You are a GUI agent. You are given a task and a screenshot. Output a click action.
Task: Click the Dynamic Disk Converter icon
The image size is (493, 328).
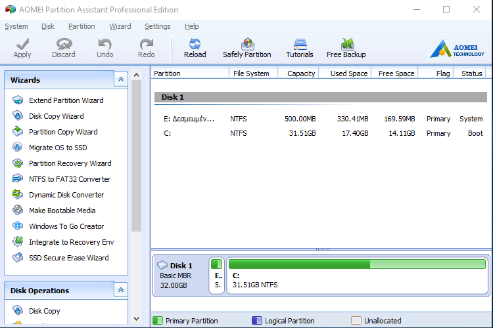[x=18, y=195]
